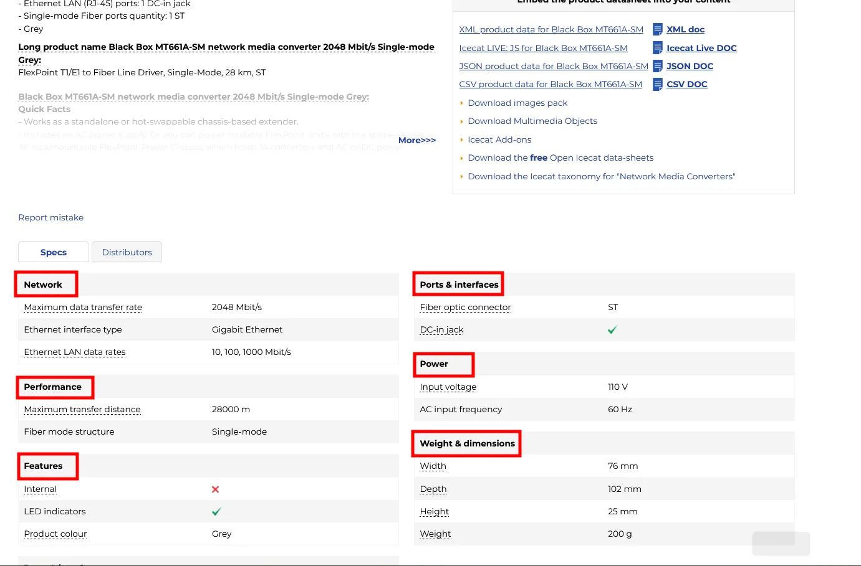Image resolution: width=861 pixels, height=566 pixels.
Task: Go to Icecat Add-ons
Action: coord(499,139)
